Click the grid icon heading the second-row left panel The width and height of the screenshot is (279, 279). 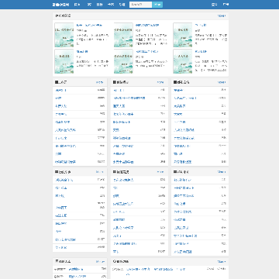(57, 171)
